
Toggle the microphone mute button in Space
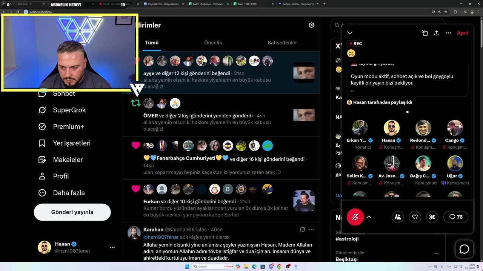pyautogui.click(x=355, y=217)
